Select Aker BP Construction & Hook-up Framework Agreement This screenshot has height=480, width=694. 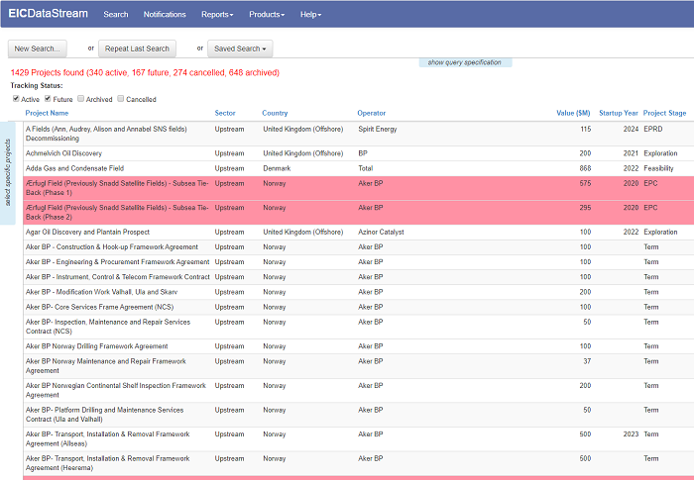tap(359, 247)
